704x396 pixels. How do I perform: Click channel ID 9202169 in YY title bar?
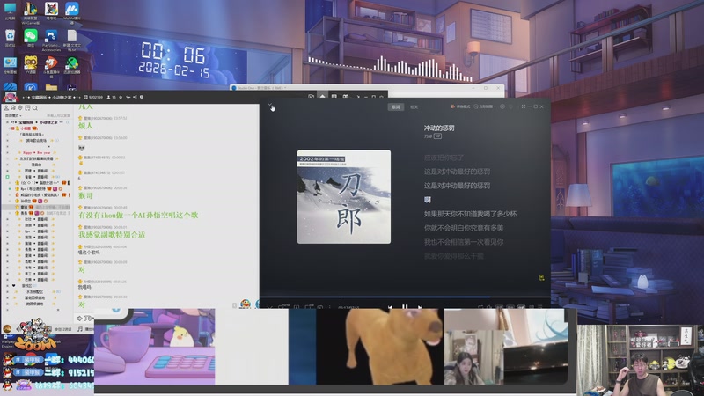tap(93, 97)
